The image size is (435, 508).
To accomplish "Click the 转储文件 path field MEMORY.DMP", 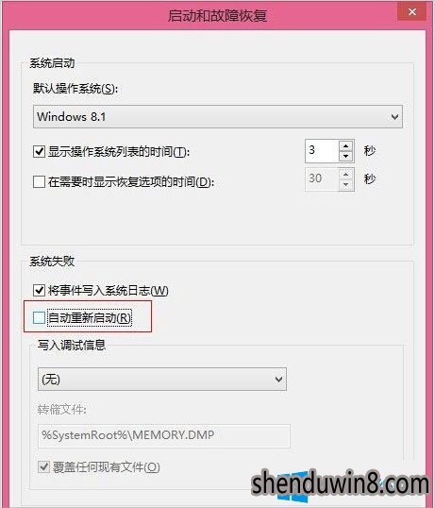I will click(x=164, y=436).
